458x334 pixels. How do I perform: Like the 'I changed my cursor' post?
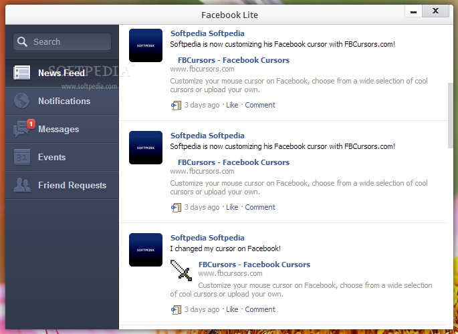[232, 309]
